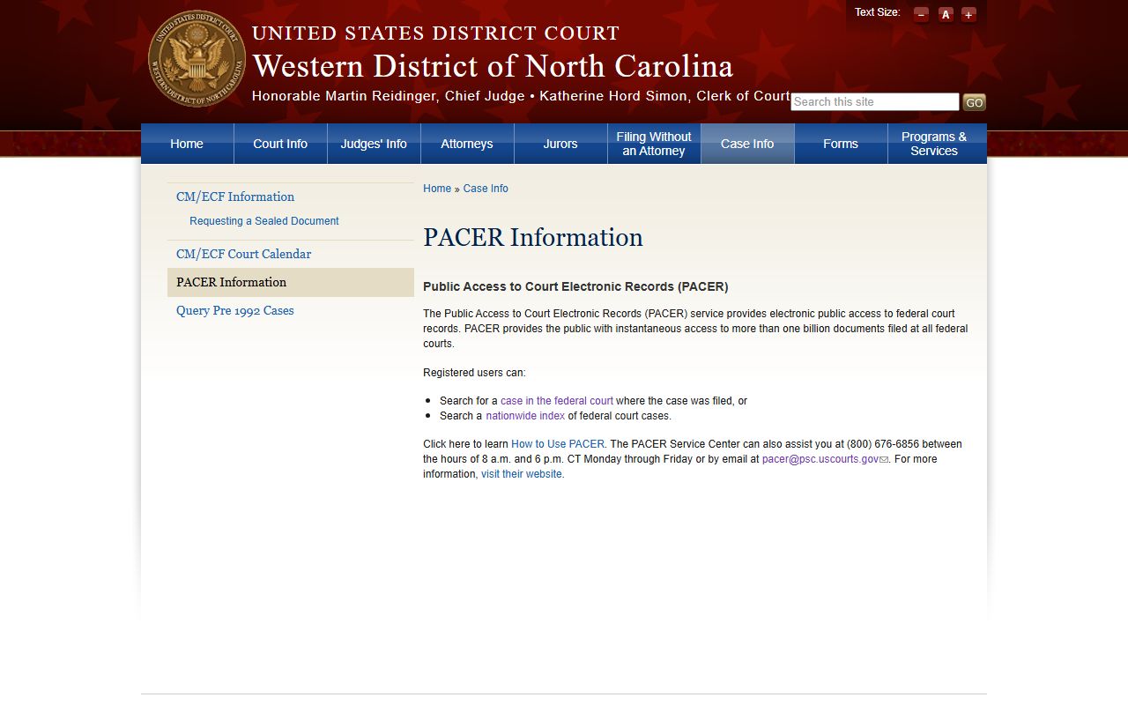Open Query Pre 1992 Cases link

pos(235,310)
